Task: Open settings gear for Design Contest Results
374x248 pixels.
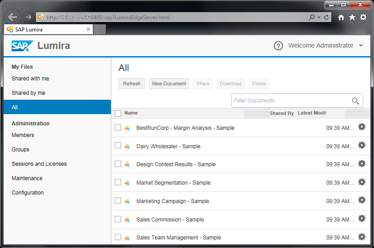Action: 362,164
